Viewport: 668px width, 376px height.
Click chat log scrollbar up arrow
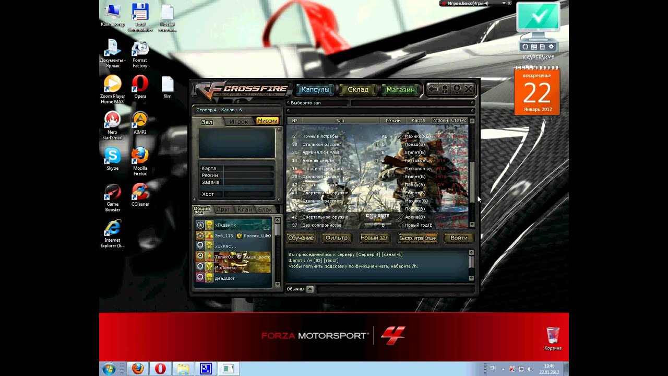[x=471, y=252]
